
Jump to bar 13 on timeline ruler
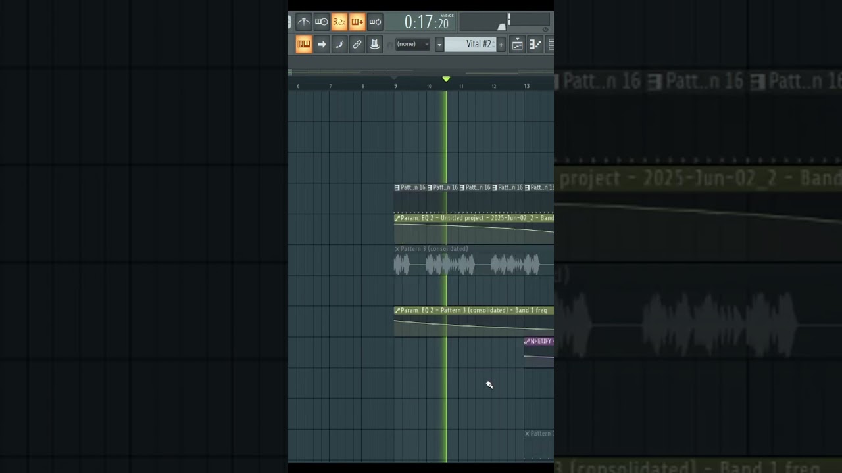[x=526, y=86]
